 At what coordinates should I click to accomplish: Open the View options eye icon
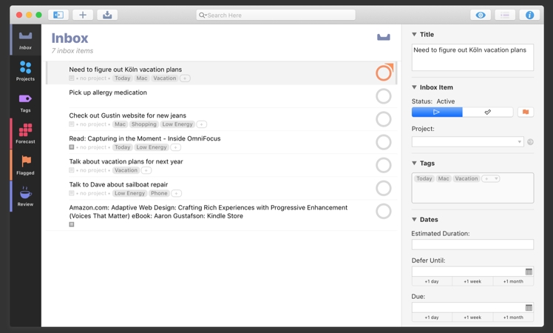tap(481, 15)
